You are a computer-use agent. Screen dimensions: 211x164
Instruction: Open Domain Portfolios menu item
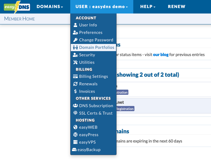pos(93,47)
